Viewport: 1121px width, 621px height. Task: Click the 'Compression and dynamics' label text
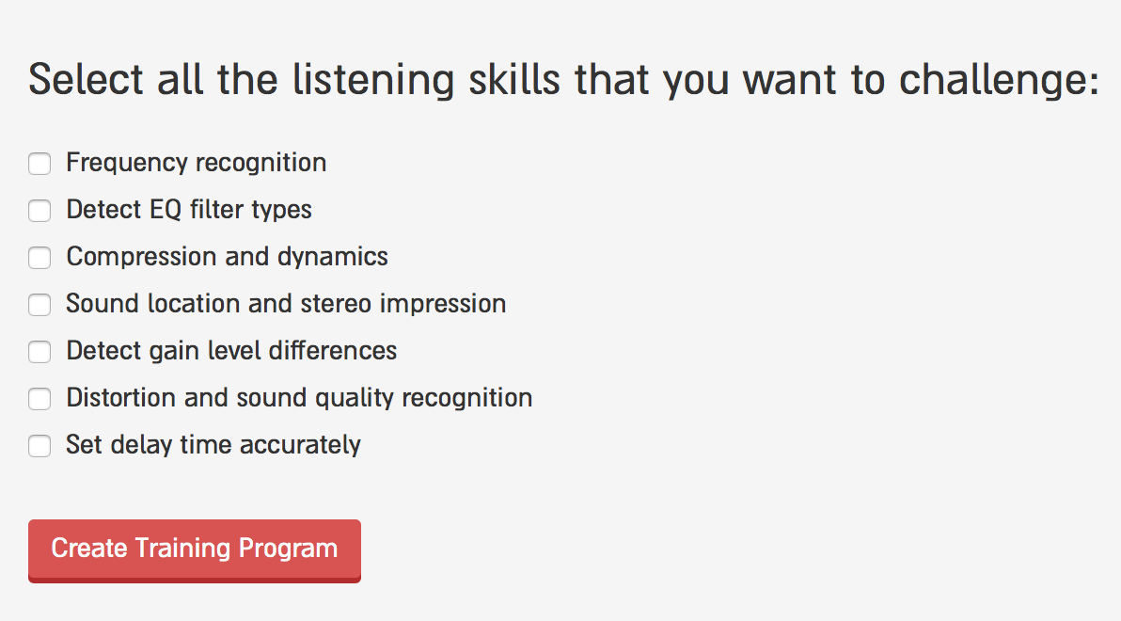pos(227,257)
